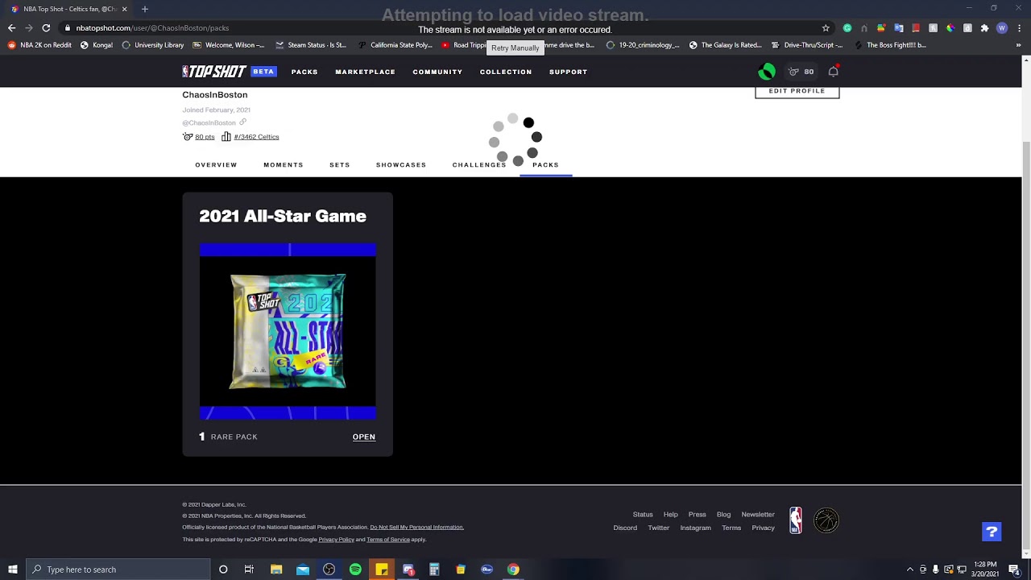Click the EDIT PROFILE button
The height and width of the screenshot is (580, 1031).
point(797,91)
